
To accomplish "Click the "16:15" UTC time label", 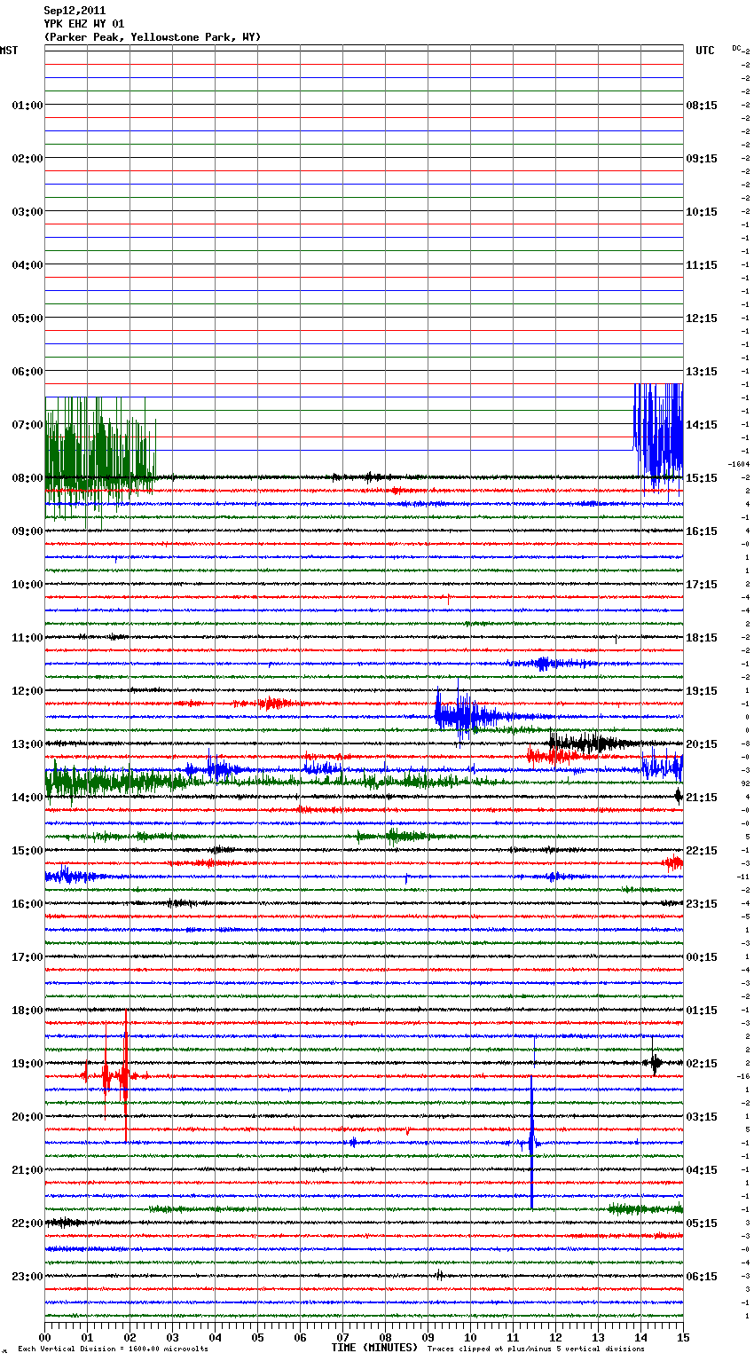I will click(703, 531).
